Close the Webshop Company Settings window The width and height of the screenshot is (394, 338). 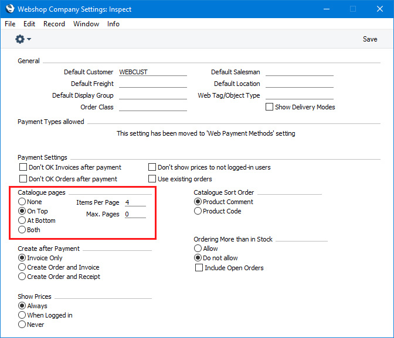(x=380, y=9)
